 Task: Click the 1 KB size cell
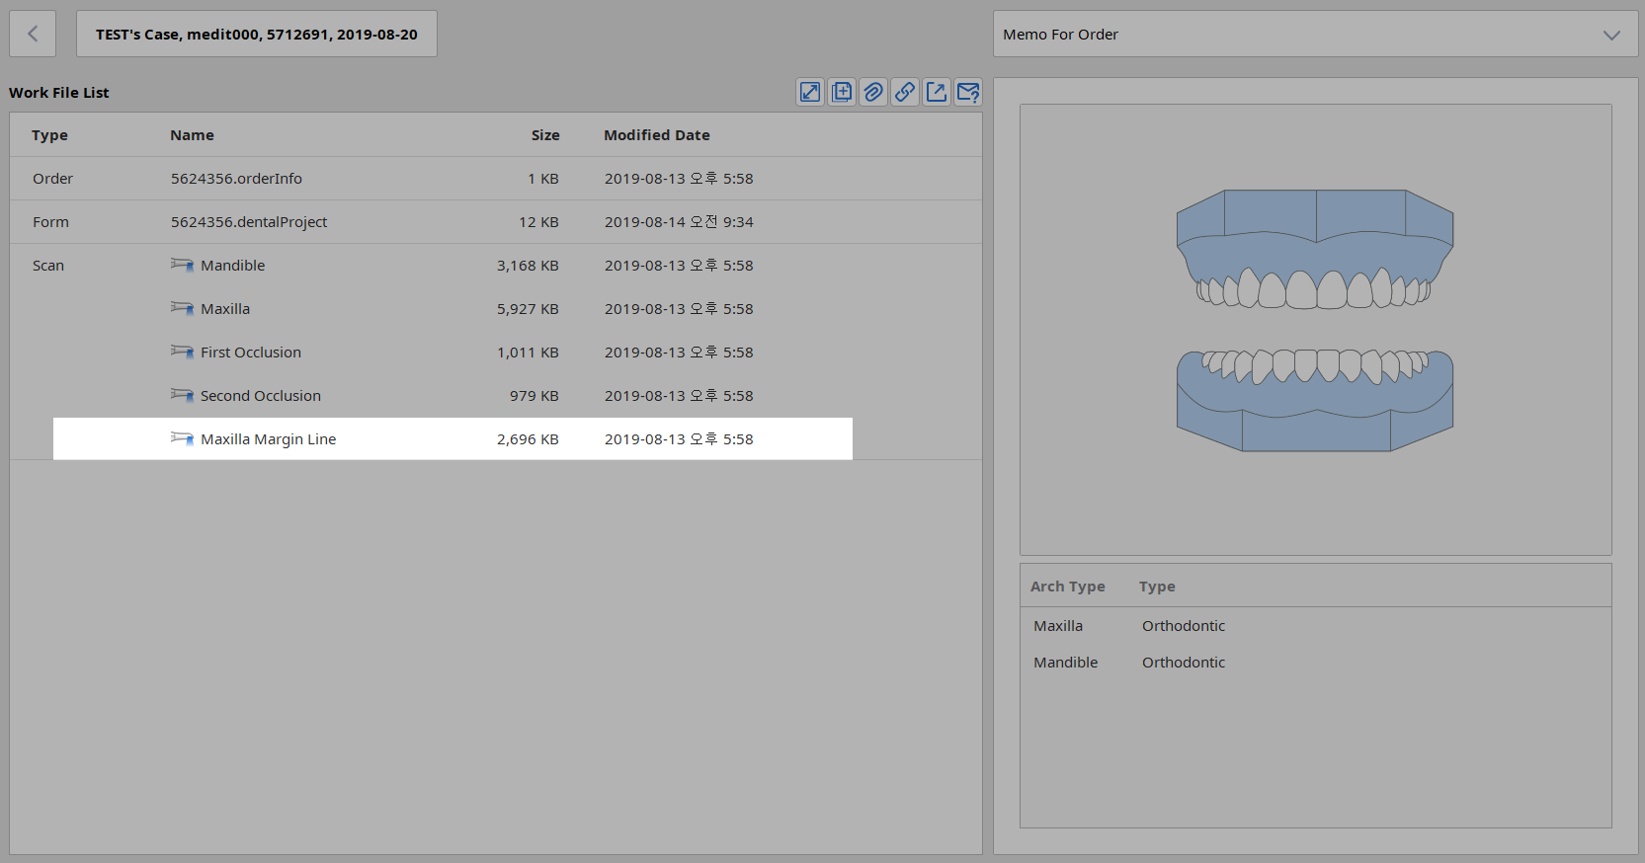[x=543, y=179]
